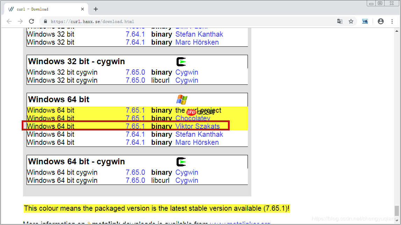Click the Windows logo beside Windows 64 bit
The height and width of the screenshot is (225, 401).
pos(182,99)
